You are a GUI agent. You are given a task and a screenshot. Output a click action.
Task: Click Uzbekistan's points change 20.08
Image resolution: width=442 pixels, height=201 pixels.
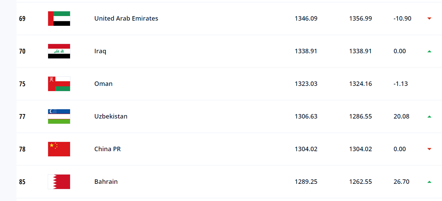tap(401, 116)
